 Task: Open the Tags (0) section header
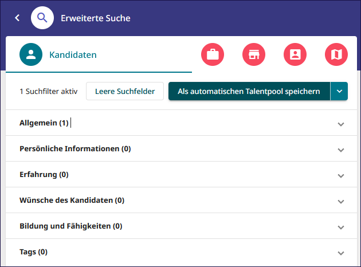point(181,252)
